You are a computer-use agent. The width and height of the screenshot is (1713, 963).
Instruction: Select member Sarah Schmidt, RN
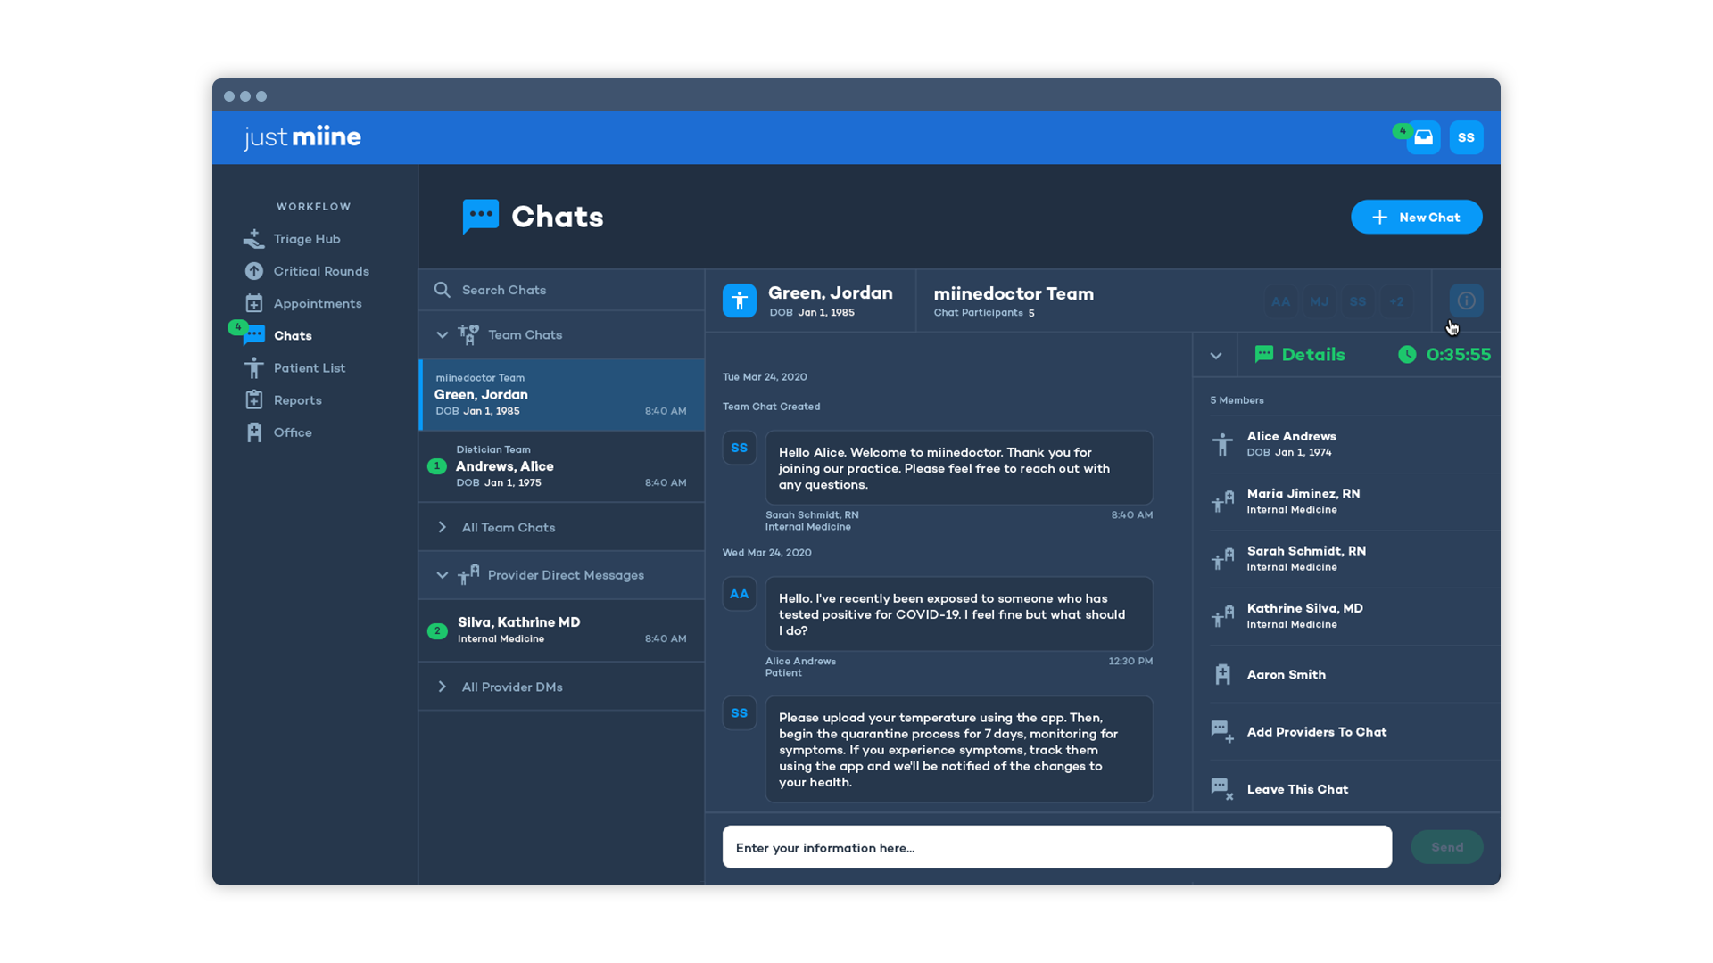[x=1353, y=558]
